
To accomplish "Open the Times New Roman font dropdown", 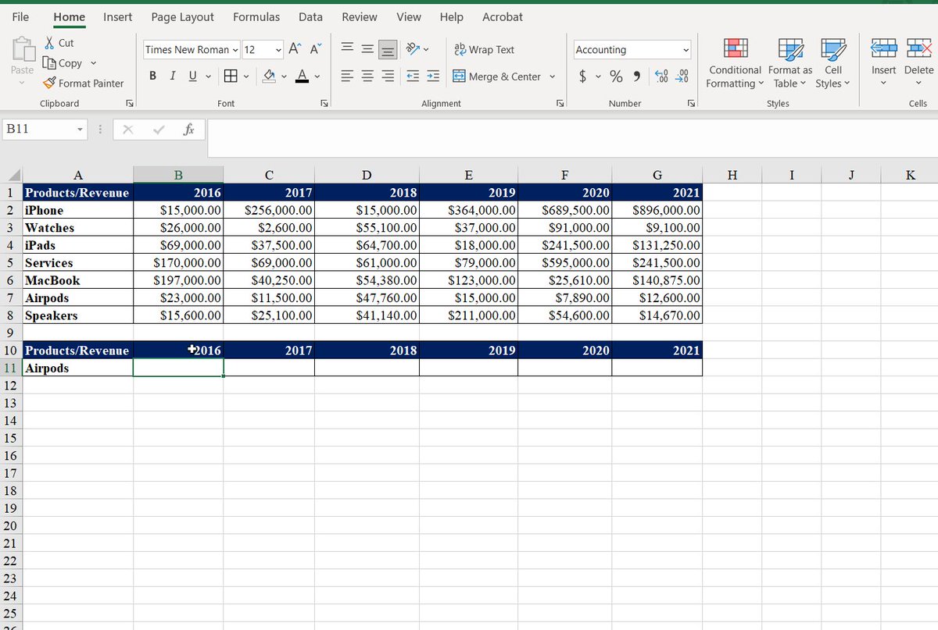I will tap(192, 49).
